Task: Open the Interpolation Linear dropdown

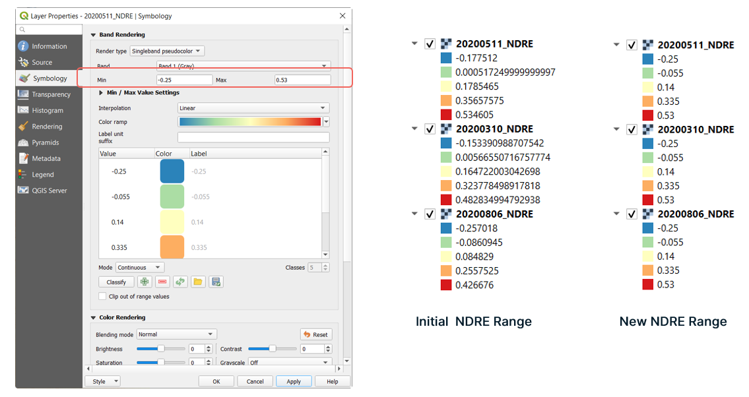Action: pos(253,108)
